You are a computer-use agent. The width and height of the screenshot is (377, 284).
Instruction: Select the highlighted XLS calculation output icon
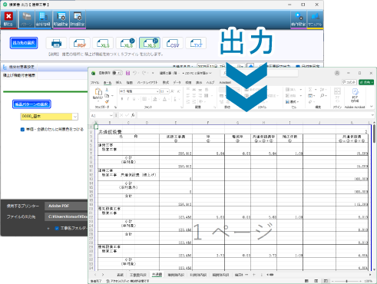click(150, 43)
